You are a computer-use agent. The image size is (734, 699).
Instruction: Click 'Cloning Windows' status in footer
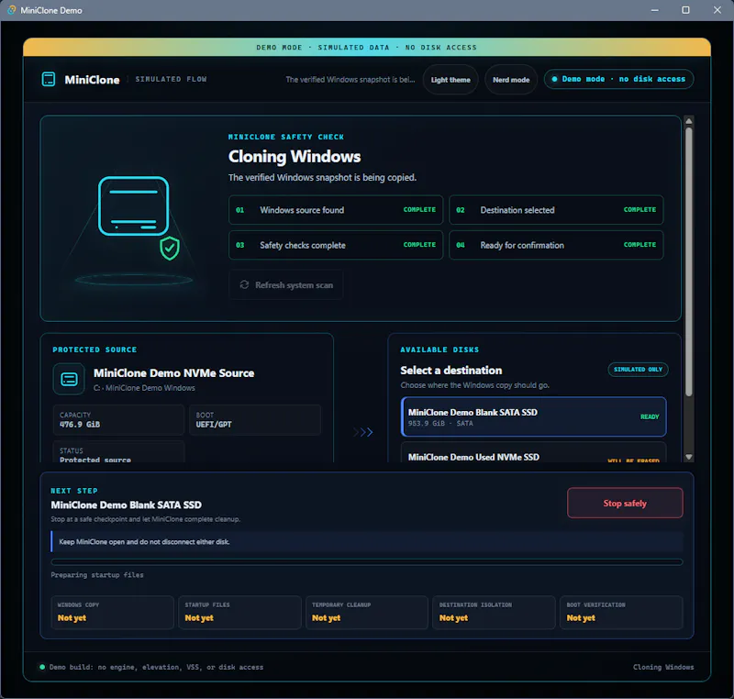point(663,667)
